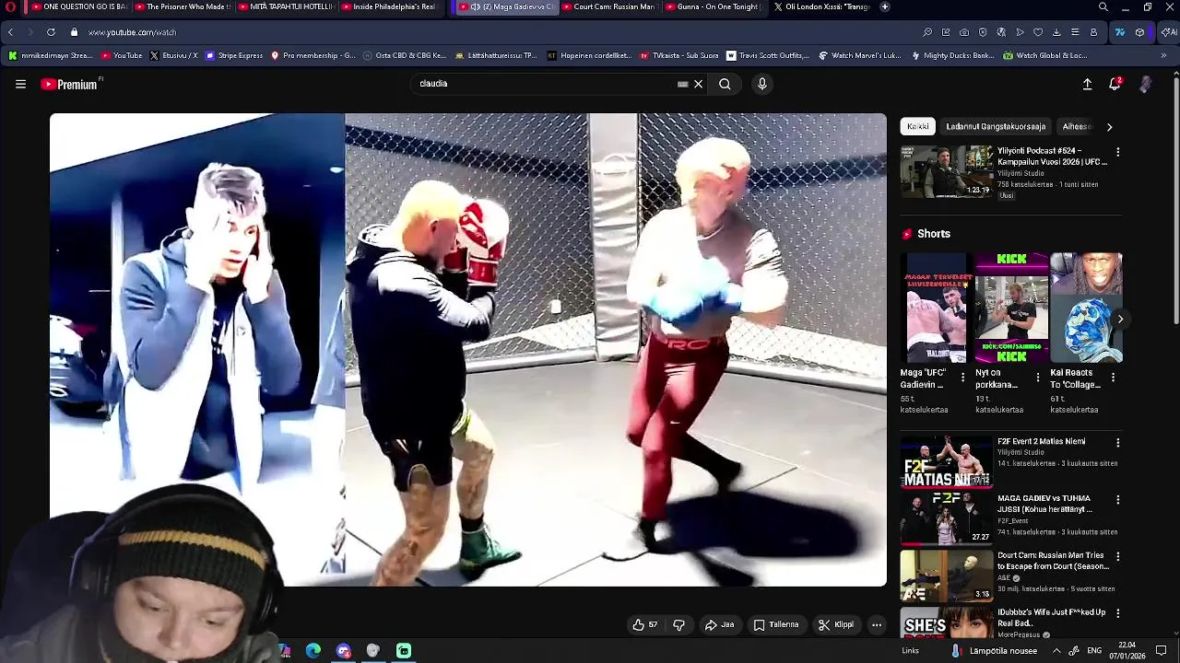The height and width of the screenshot is (663, 1180).
Task: Open the Etusivu / X bookmark
Action: 172,55
